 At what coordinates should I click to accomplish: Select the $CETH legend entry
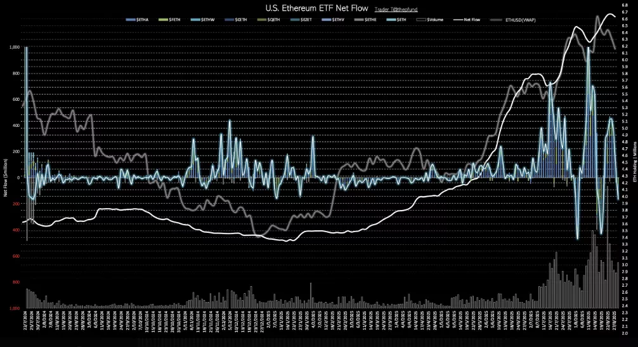(x=235, y=20)
